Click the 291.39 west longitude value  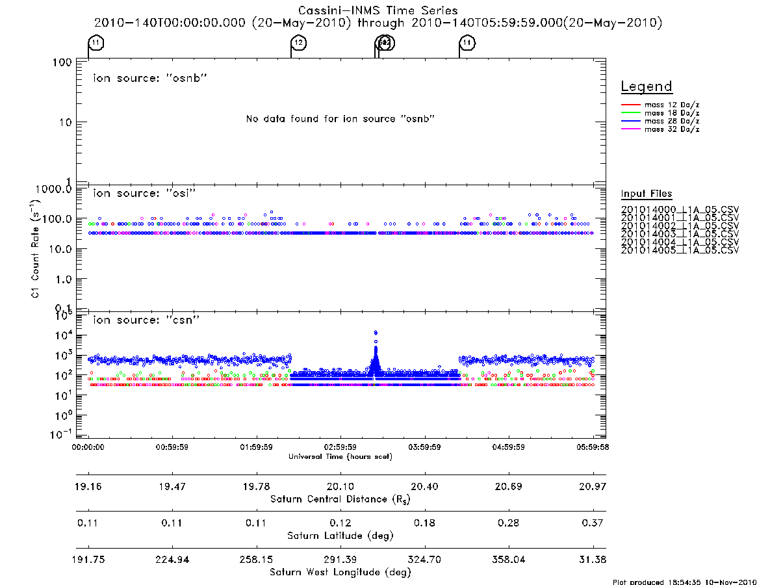point(340,560)
